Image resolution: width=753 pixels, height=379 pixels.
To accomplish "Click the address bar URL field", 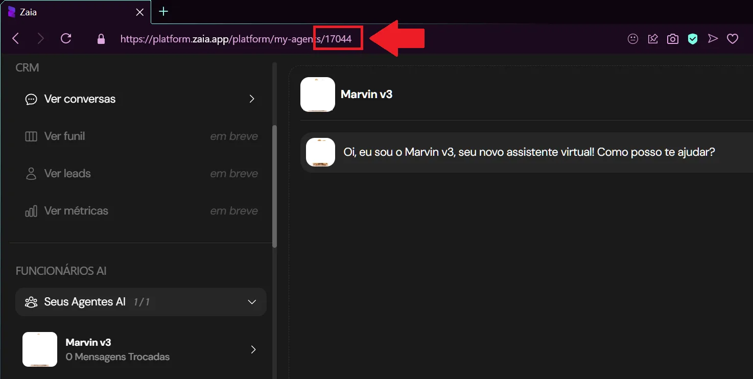I will pos(236,39).
